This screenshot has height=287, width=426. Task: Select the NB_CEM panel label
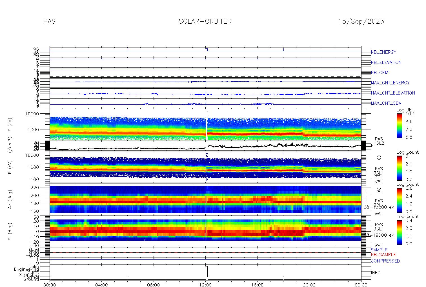(380, 73)
